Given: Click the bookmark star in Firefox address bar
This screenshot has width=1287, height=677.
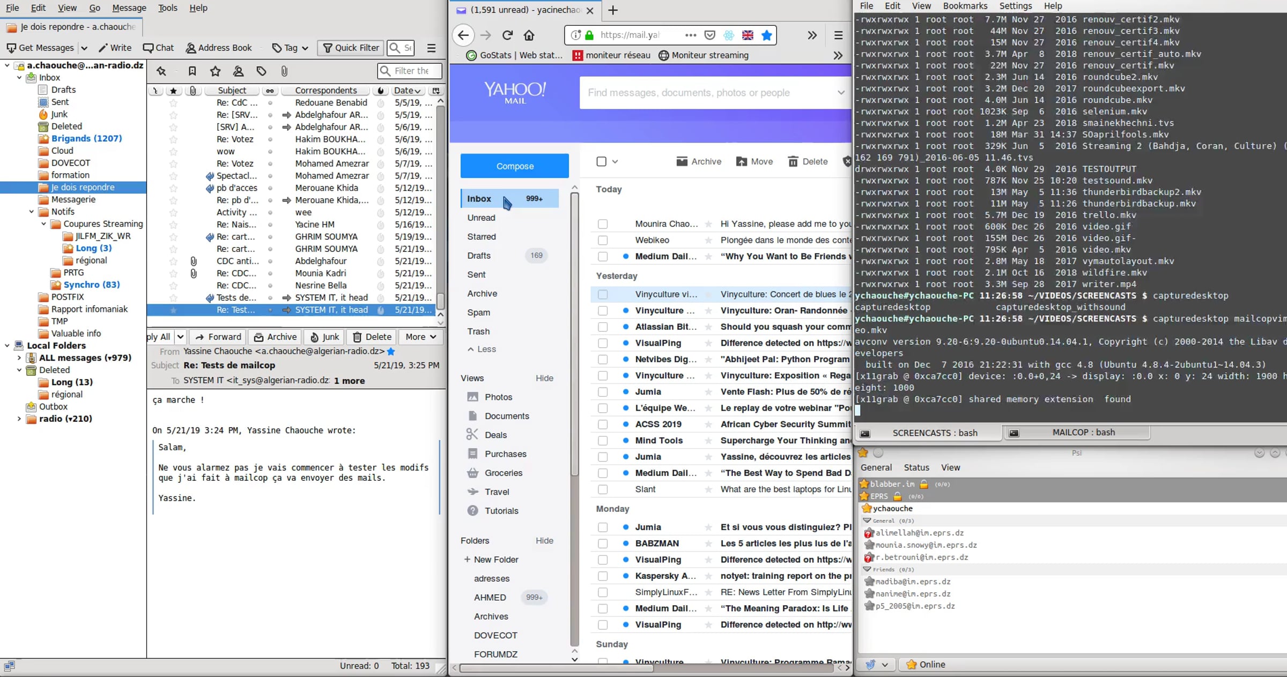Looking at the screenshot, I should (x=767, y=35).
